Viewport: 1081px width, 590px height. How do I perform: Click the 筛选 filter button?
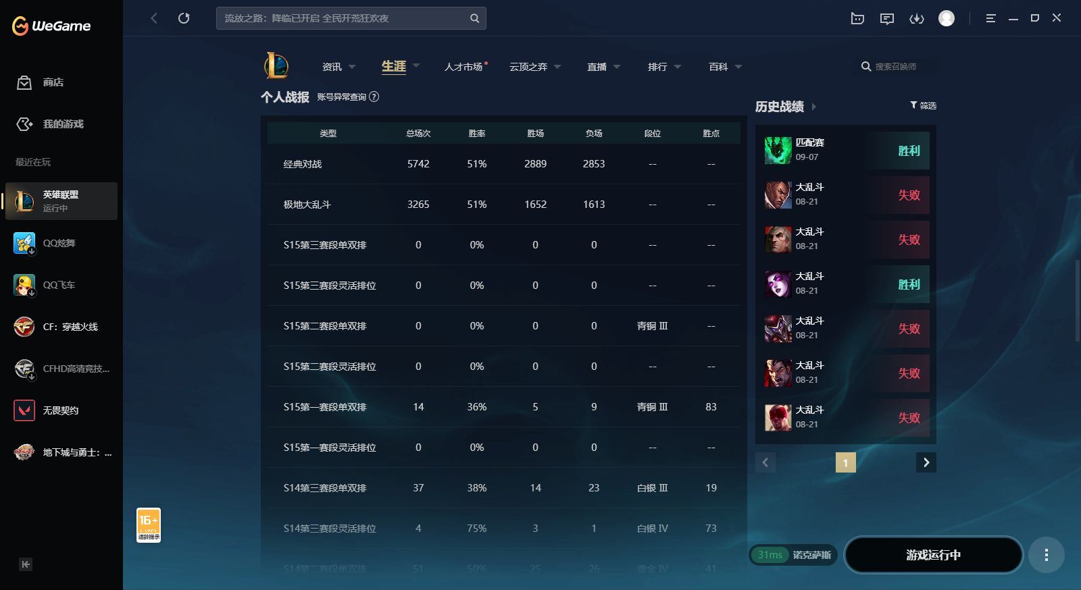pos(923,105)
